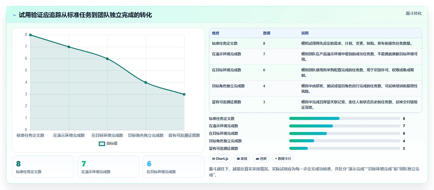Click table value 4 for 目标角色独立完成数
Viewport: 434px width, 190px height.
point(264,86)
